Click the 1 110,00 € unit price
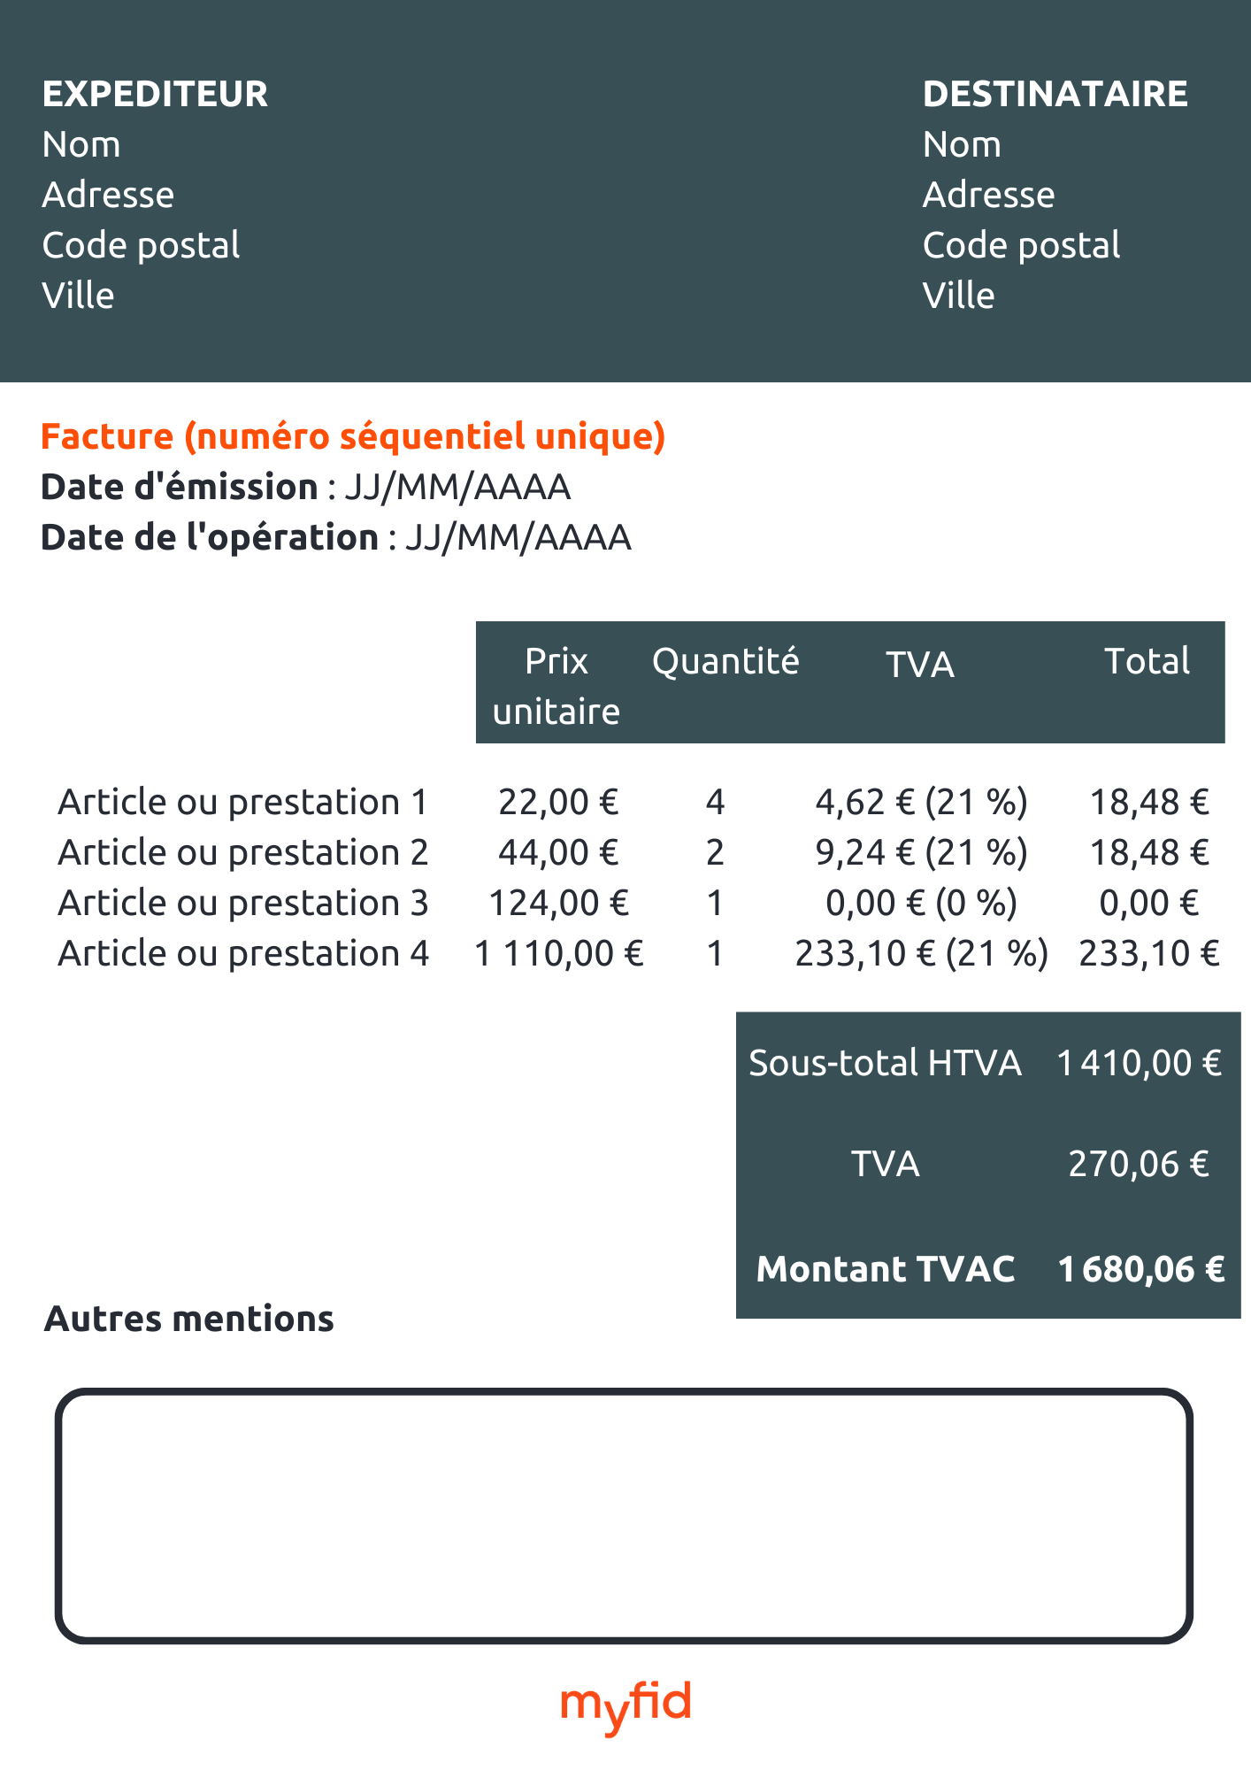The image size is (1251, 1770). click(x=558, y=953)
